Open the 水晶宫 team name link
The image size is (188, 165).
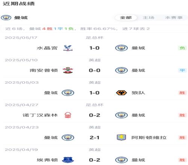(47, 48)
